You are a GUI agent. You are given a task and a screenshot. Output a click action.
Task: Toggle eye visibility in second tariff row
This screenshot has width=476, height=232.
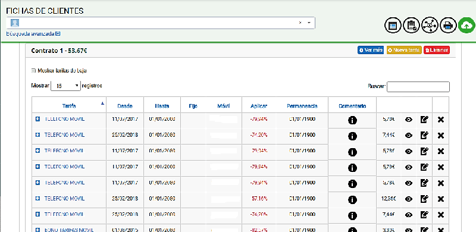tap(409, 136)
